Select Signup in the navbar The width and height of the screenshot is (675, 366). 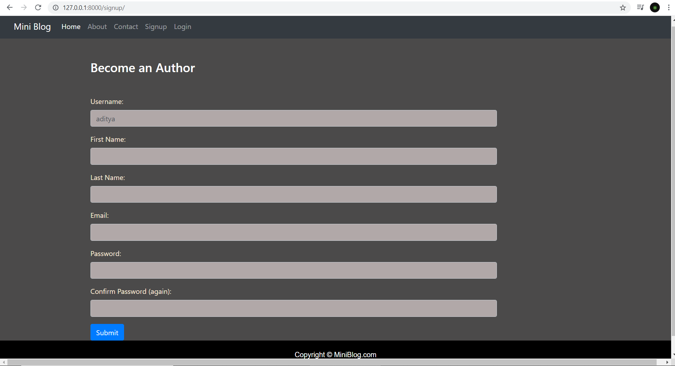(x=156, y=27)
